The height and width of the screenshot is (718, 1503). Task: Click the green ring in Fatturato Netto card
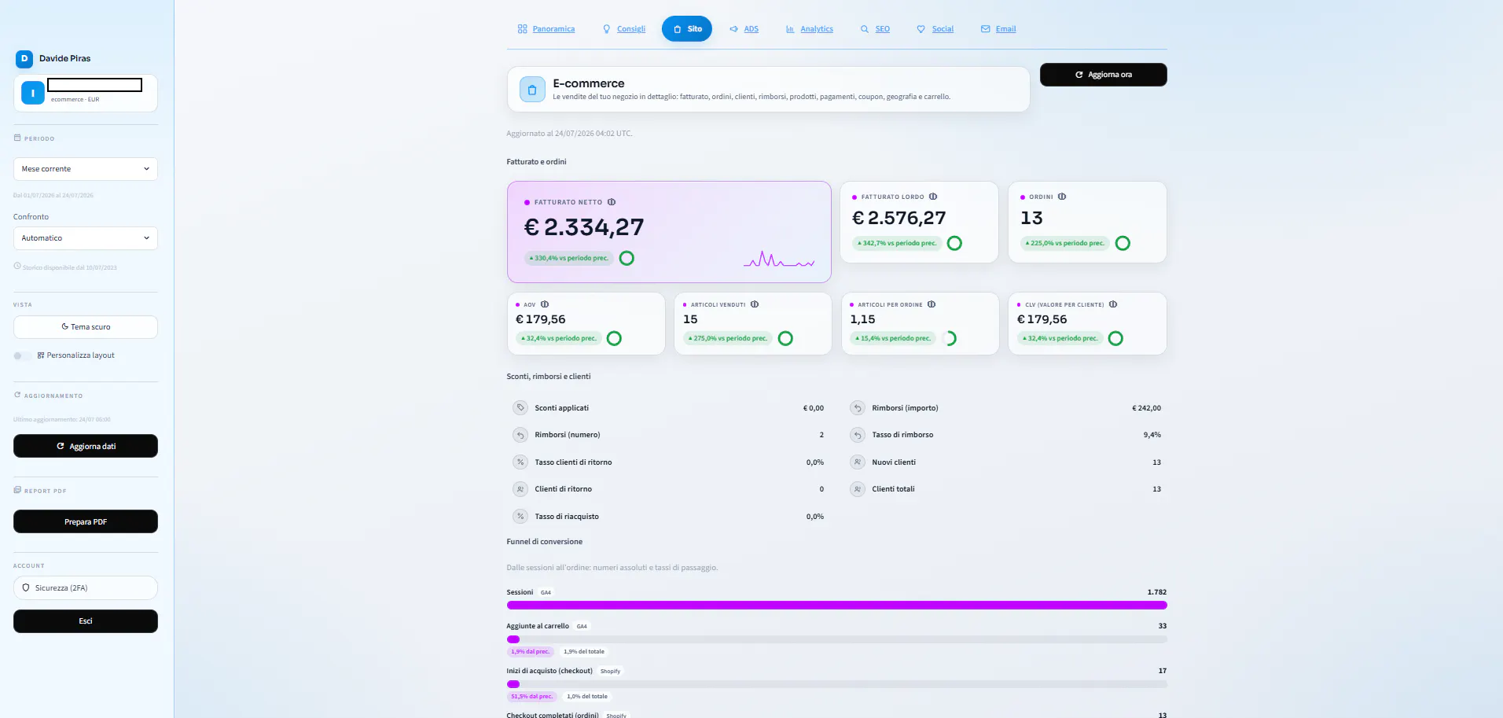click(x=627, y=258)
